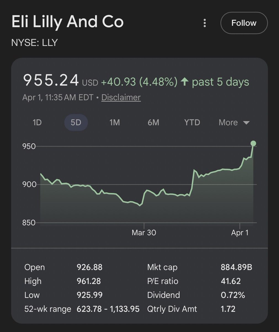279x332 pixels.
Task: Select the YTD chart range
Action: tap(192, 122)
